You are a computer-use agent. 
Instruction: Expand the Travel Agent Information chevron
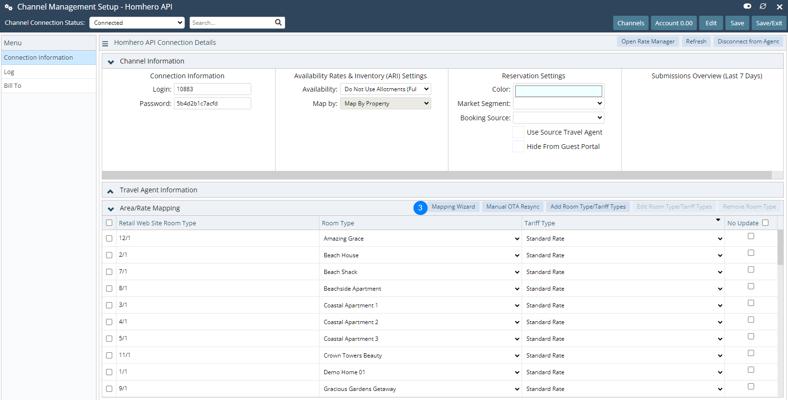[110, 190]
